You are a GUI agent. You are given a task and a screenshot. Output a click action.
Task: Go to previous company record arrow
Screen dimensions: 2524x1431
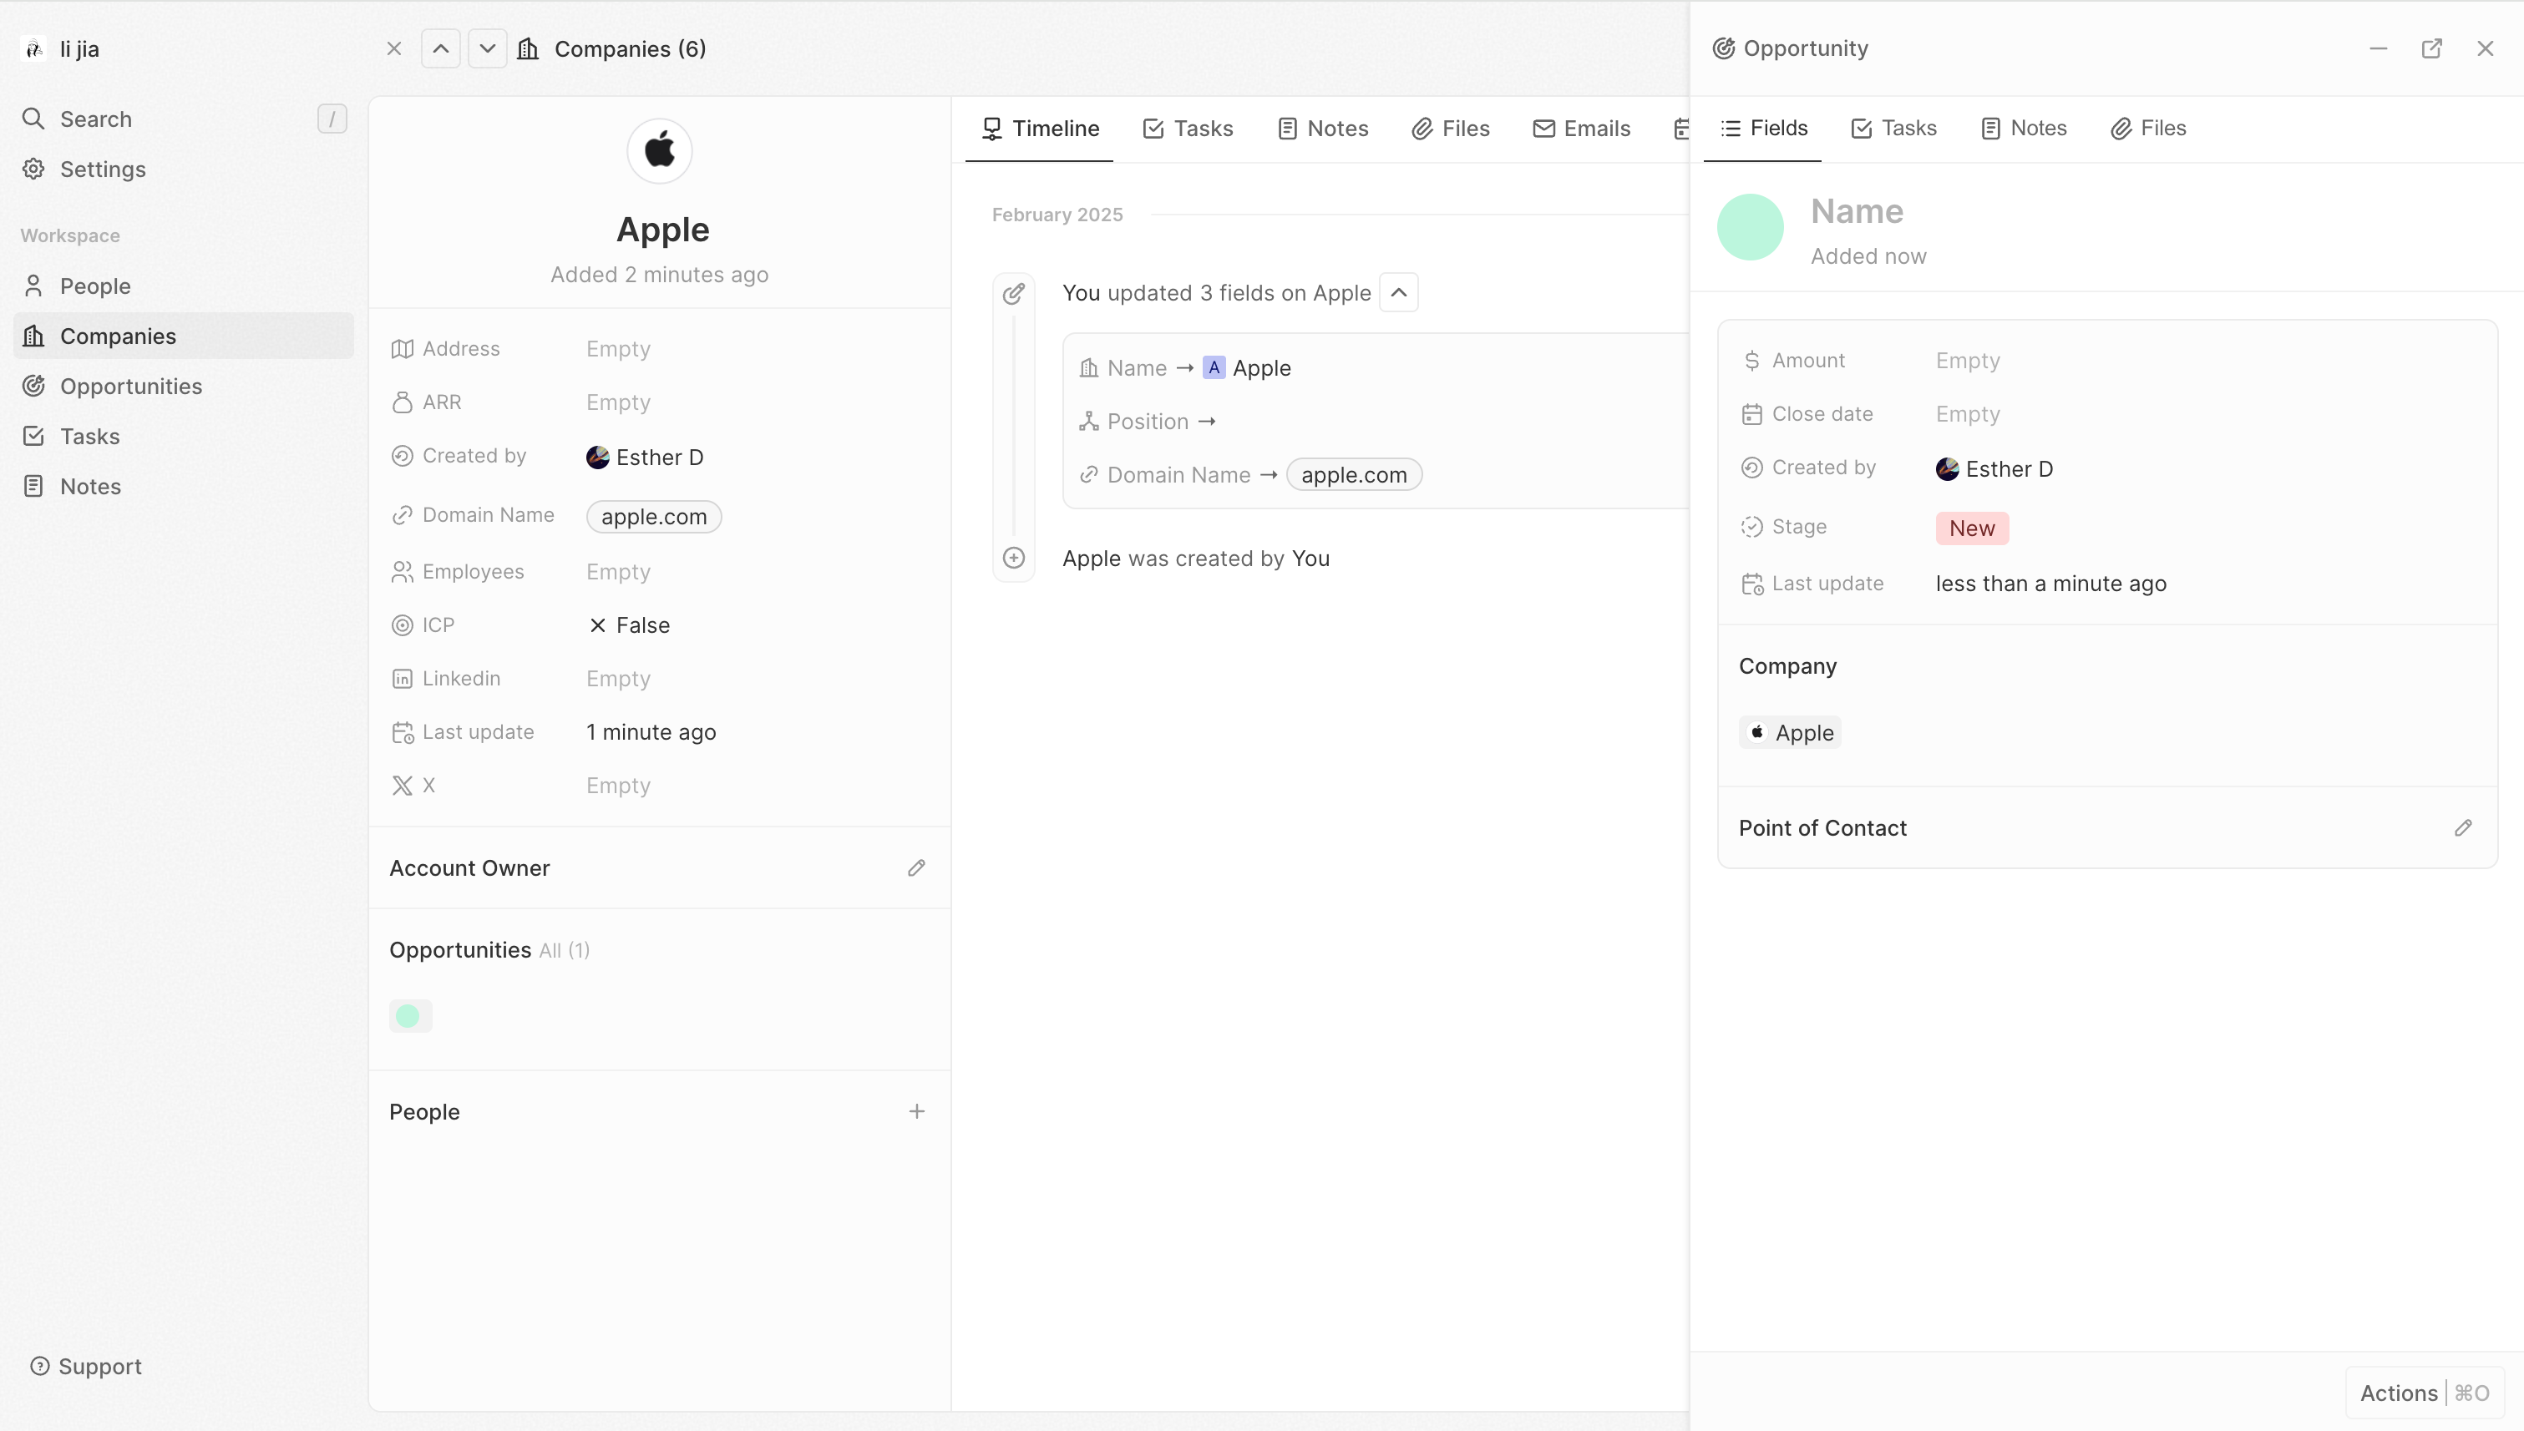[x=440, y=48]
